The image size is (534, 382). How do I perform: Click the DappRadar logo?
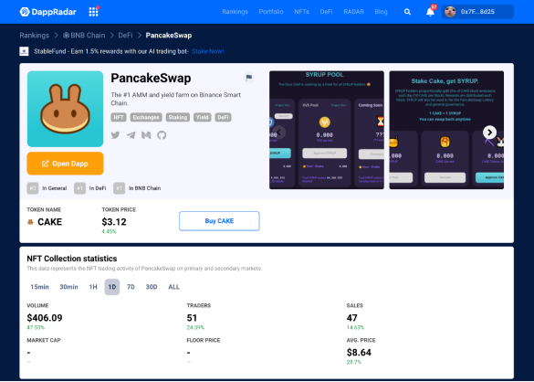(x=48, y=12)
